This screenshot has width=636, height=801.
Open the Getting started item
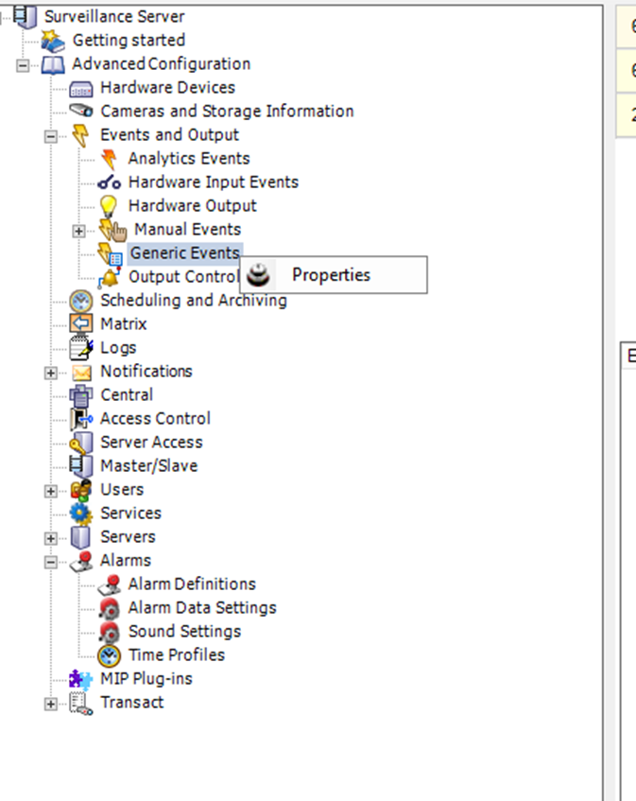click(129, 41)
